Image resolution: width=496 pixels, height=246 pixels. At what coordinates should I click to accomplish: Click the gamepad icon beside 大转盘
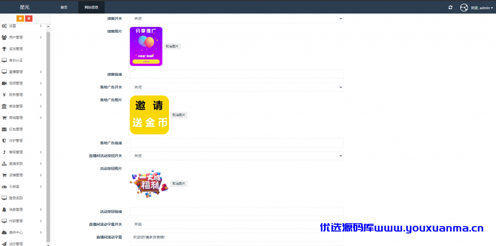pos(4,187)
